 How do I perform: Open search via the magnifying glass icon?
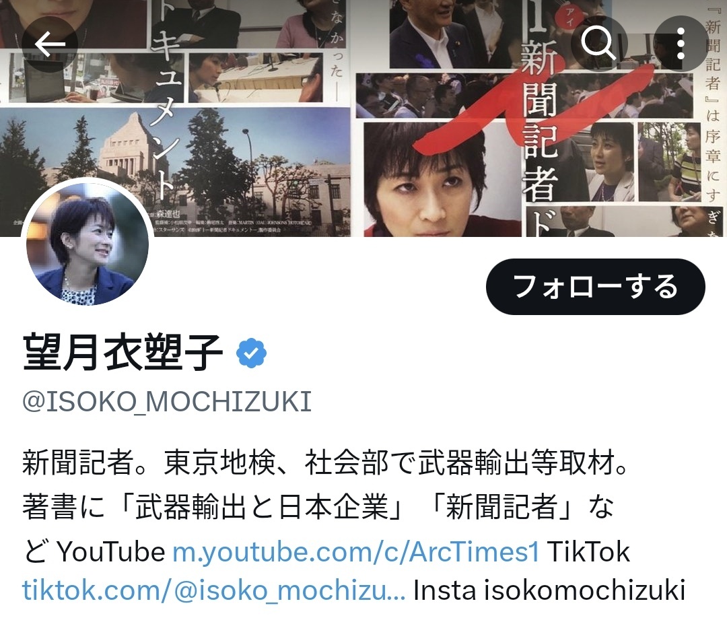coord(598,44)
